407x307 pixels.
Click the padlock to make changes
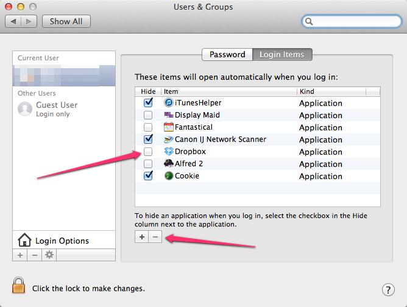coord(18,285)
